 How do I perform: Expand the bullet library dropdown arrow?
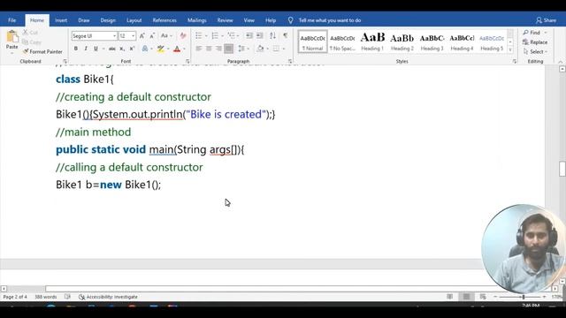(x=206, y=35)
